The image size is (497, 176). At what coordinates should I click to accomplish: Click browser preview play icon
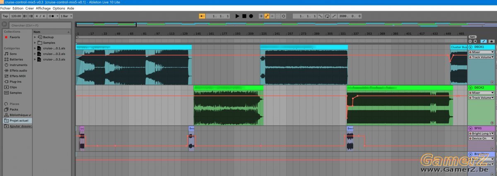(5, 25)
